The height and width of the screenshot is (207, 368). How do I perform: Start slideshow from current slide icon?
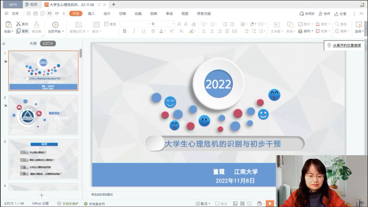(55, 25)
